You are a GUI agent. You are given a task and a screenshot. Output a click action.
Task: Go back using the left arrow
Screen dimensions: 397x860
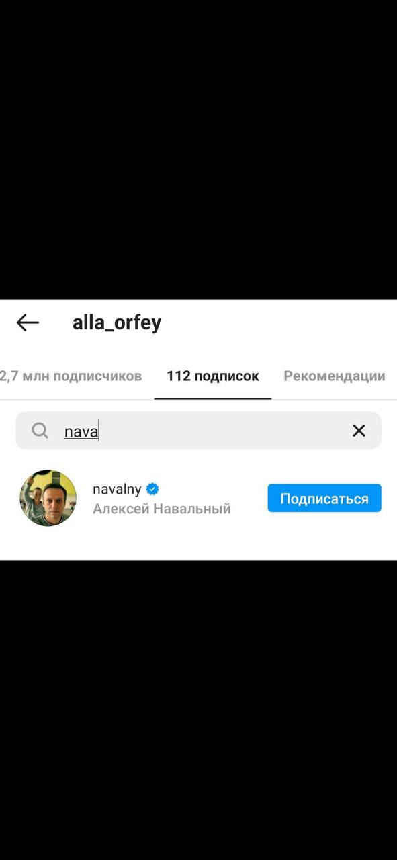(28, 322)
